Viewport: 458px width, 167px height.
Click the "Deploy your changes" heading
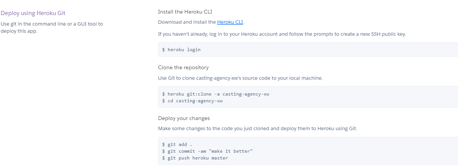(x=184, y=118)
